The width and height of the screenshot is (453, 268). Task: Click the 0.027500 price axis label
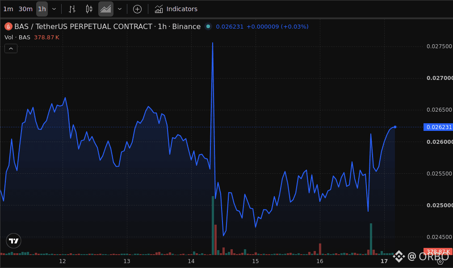439,46
